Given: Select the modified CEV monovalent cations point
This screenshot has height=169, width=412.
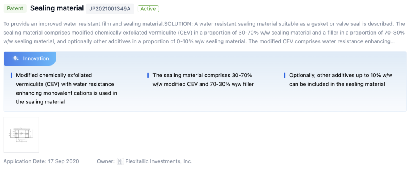Looking at the screenshot, I should (66, 89).
